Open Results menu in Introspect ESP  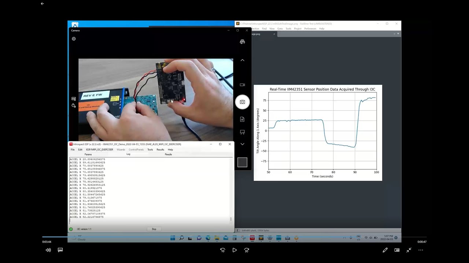coord(160,150)
